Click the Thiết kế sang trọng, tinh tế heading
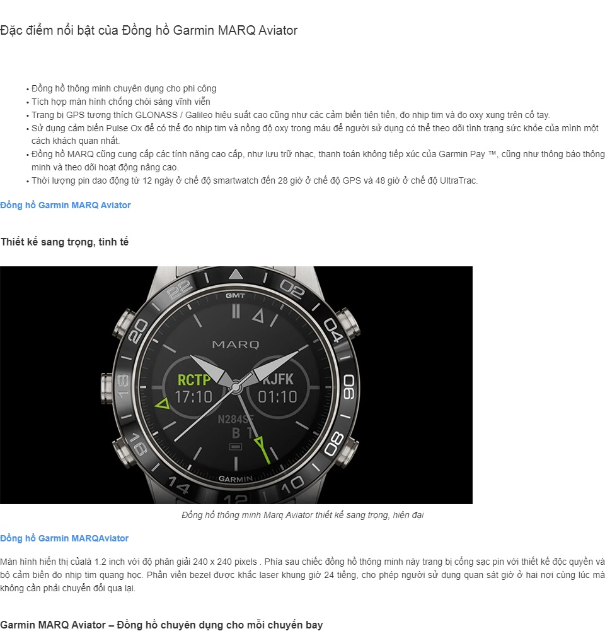Screen dimensions: 605x631 65,242
